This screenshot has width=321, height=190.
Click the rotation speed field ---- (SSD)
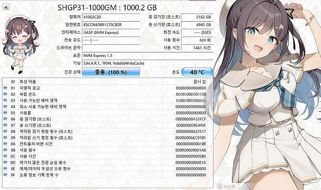coord(197,32)
